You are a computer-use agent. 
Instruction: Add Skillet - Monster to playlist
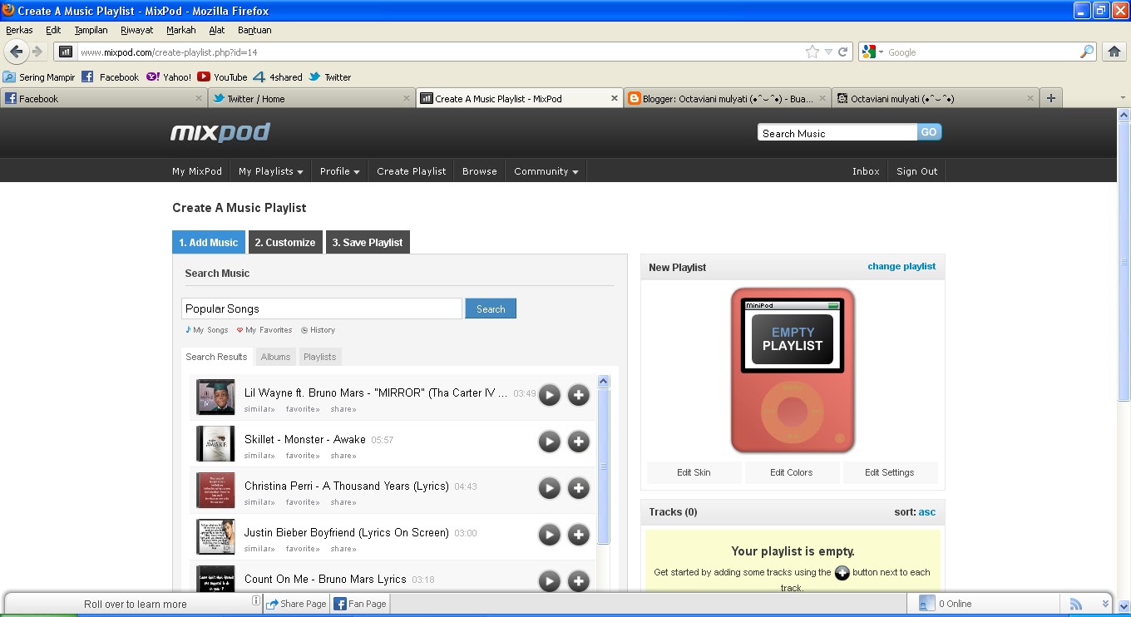pos(579,442)
